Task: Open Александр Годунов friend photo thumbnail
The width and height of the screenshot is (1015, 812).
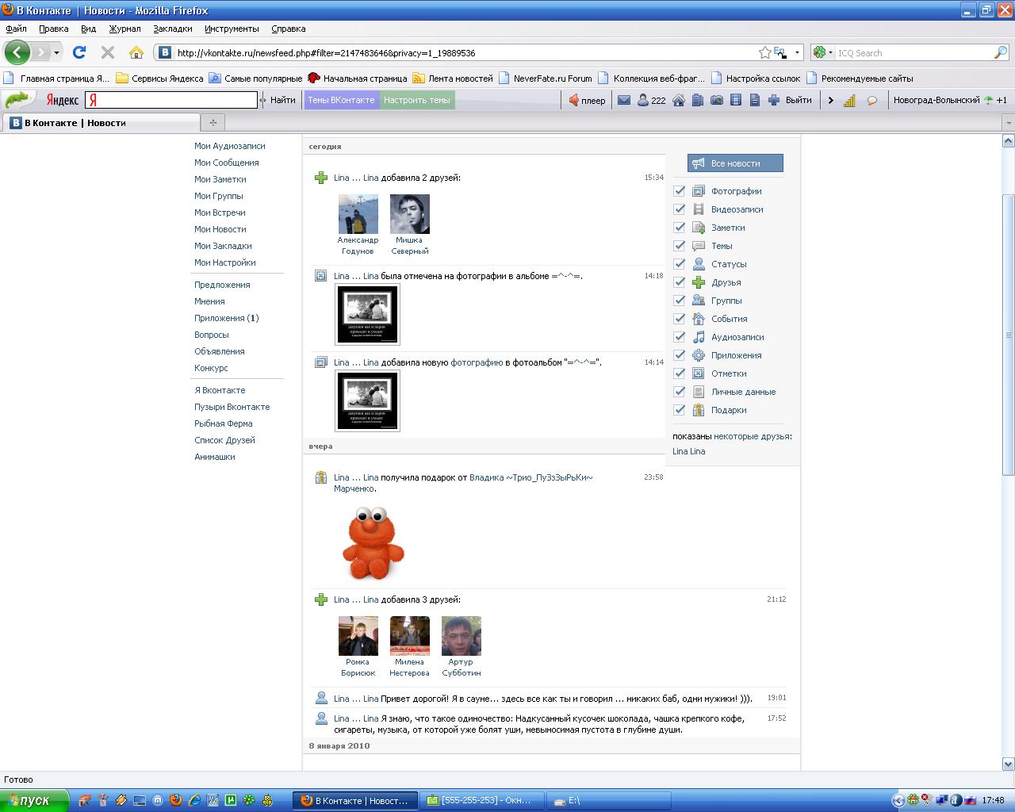Action: tap(358, 214)
